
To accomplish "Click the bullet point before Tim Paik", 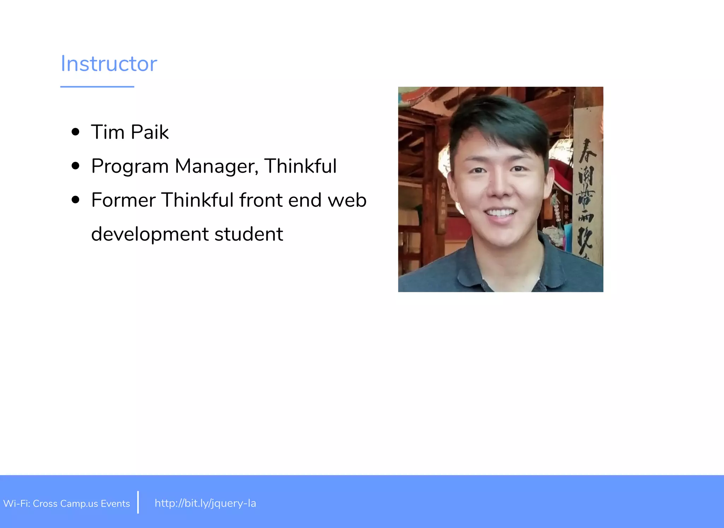I will [x=75, y=132].
